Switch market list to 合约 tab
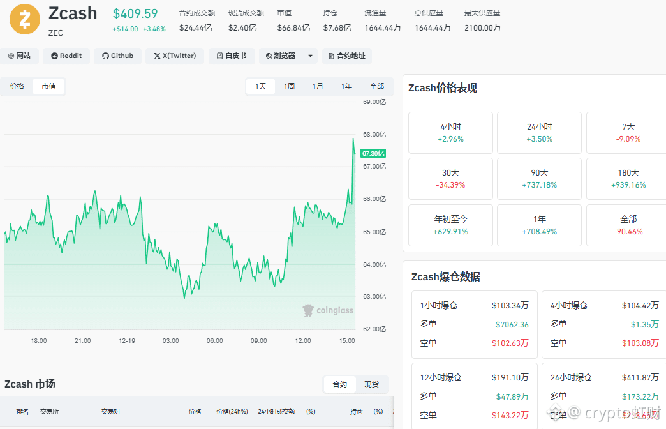 (340, 384)
